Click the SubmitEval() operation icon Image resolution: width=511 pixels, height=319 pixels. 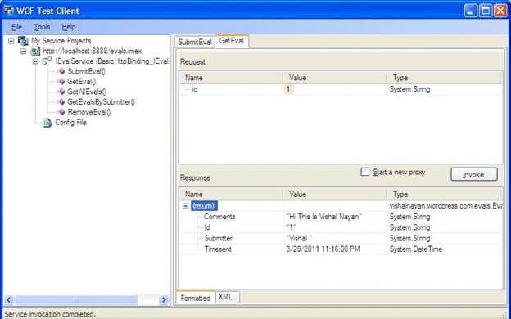point(61,72)
